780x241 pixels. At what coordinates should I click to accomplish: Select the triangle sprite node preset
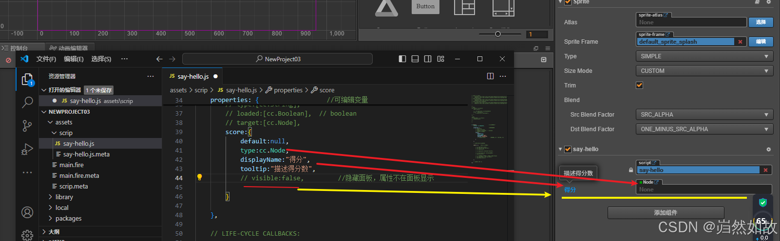click(x=386, y=8)
